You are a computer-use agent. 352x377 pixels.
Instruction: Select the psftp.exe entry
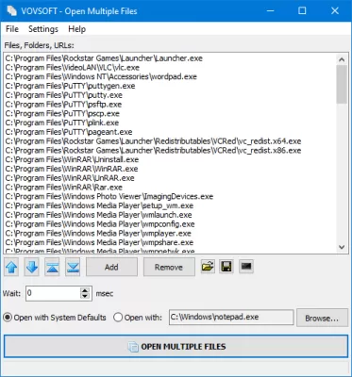[x=63, y=105]
